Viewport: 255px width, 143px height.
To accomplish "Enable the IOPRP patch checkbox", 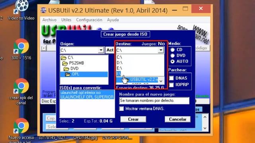I will point(171,85).
